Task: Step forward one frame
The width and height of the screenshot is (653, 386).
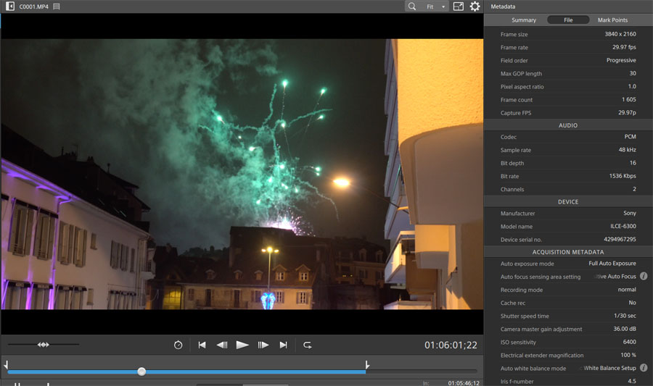Action: [263, 345]
